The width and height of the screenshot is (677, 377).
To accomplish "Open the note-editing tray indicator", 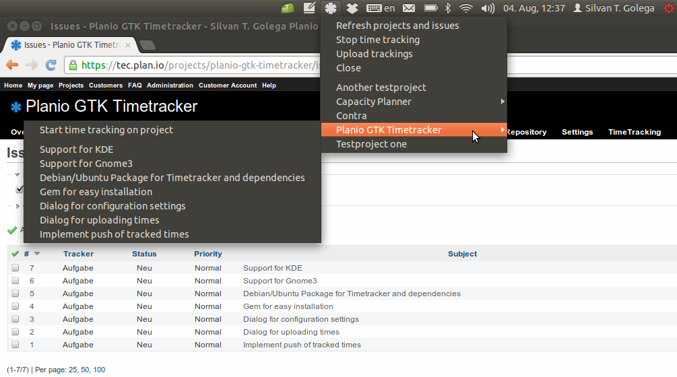I will (x=309, y=8).
